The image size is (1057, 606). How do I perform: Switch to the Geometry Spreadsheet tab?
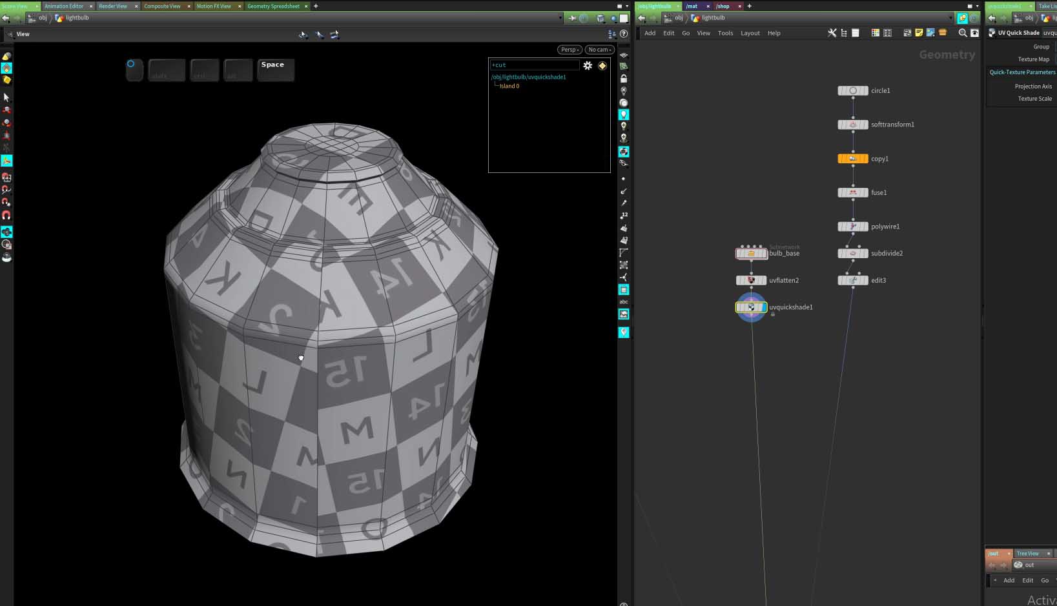pos(273,6)
